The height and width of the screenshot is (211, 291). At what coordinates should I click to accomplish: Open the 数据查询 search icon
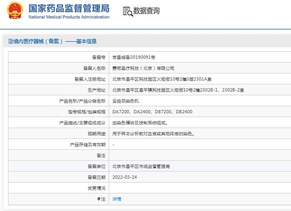click(128, 12)
